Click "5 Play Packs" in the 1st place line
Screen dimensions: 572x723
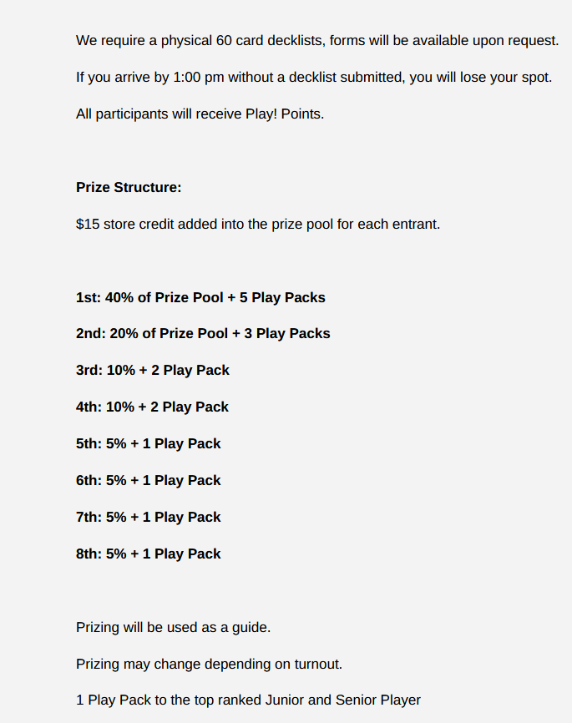click(x=283, y=297)
